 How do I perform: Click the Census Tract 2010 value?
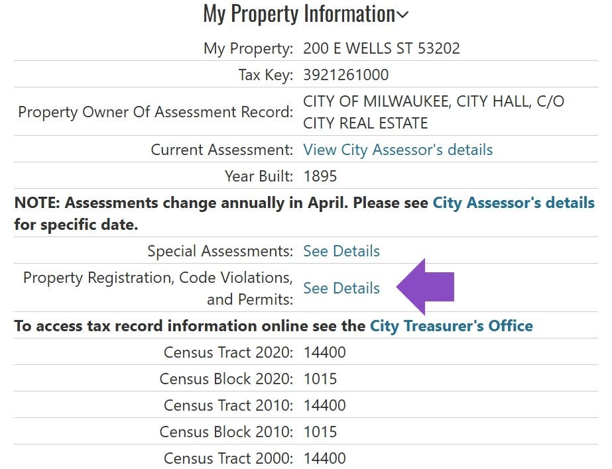324,405
